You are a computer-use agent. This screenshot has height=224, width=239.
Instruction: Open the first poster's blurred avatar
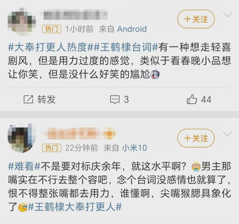click(22, 21)
